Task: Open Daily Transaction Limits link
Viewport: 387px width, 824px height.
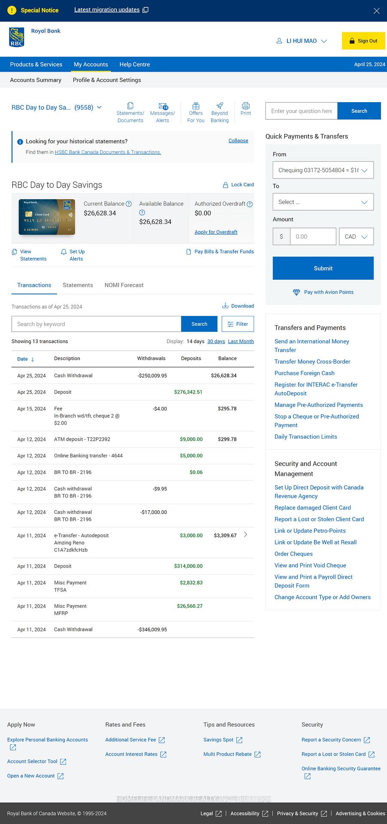Action: 306,436
